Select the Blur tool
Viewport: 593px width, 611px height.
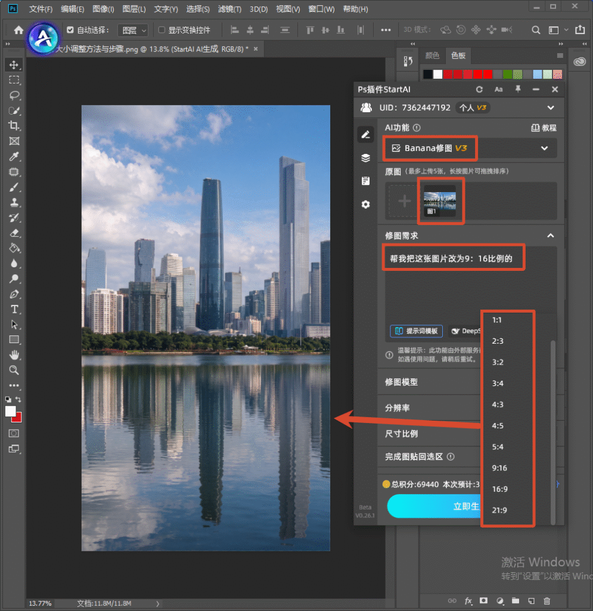click(14, 263)
